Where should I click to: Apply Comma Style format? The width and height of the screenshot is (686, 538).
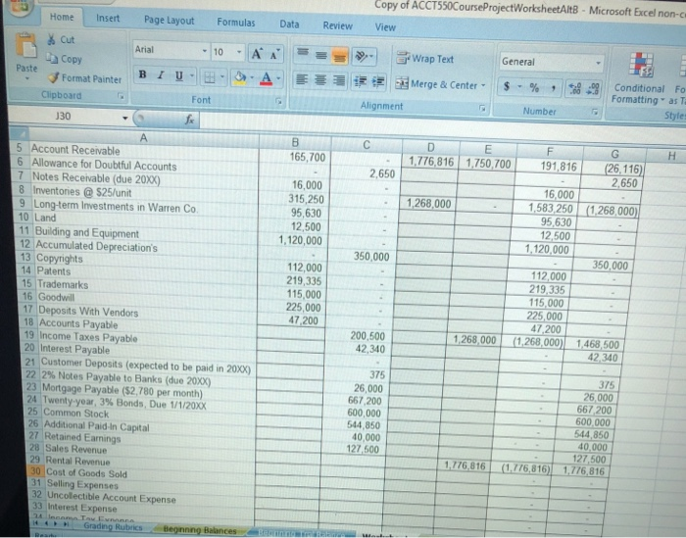coord(554,88)
